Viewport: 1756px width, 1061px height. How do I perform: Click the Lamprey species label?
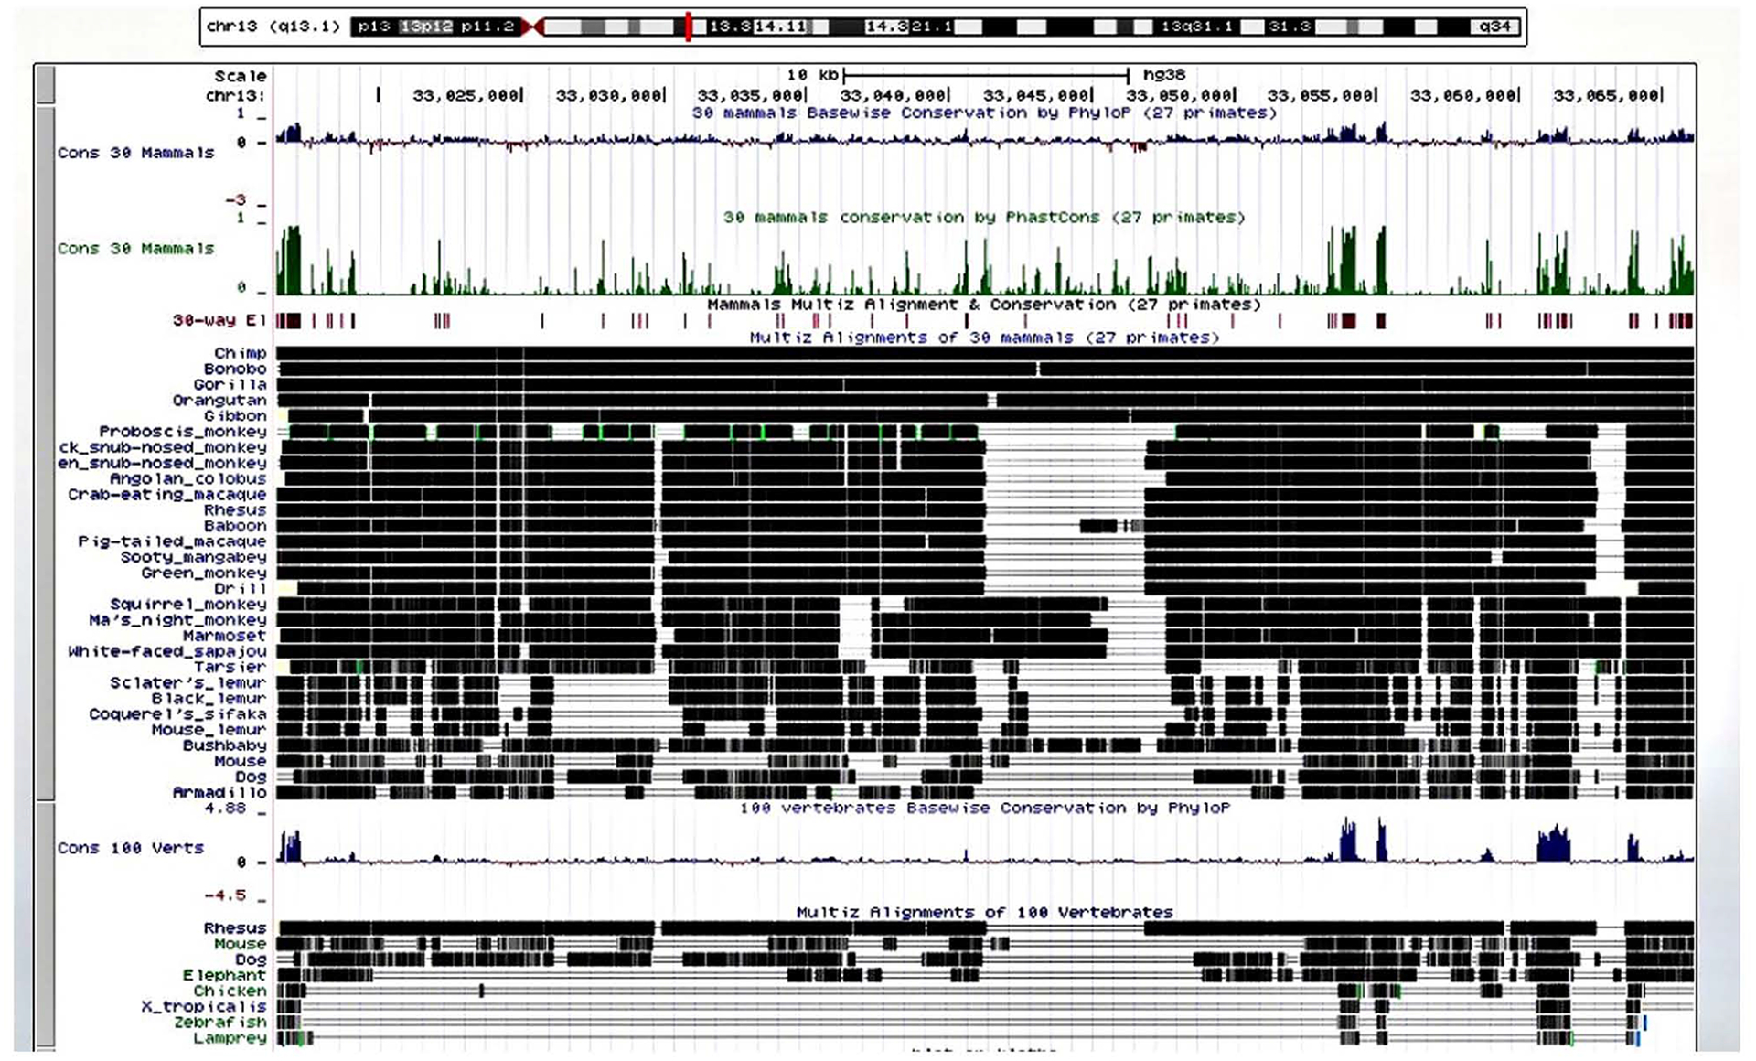point(230,1038)
